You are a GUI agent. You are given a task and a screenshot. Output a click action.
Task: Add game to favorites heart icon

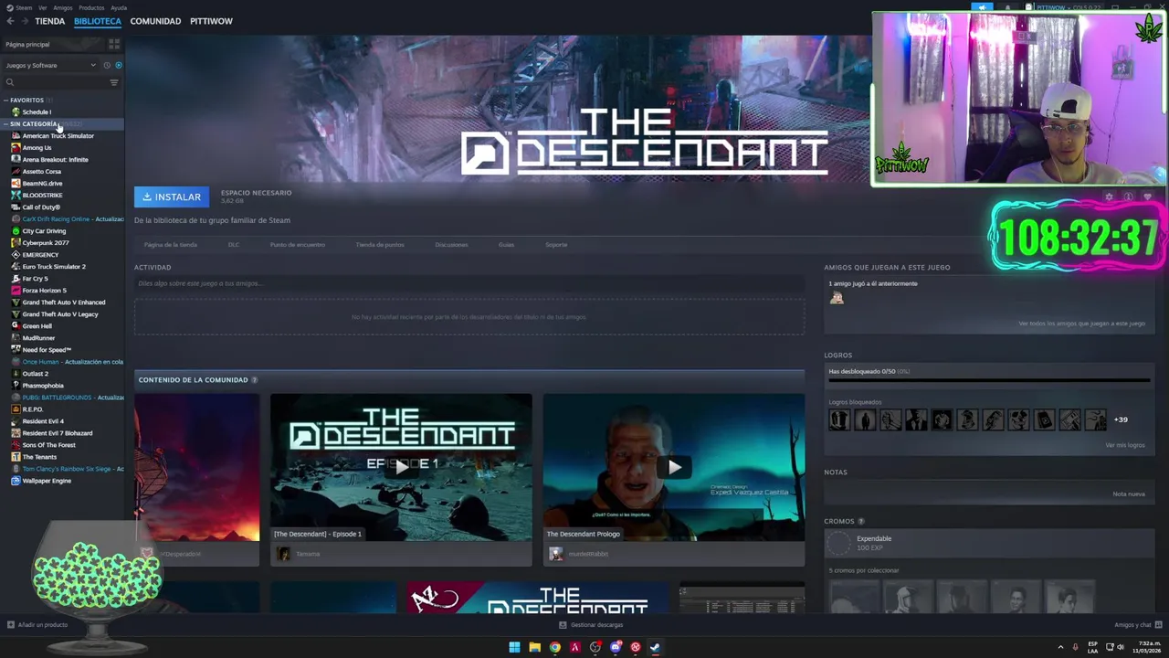click(x=1147, y=197)
